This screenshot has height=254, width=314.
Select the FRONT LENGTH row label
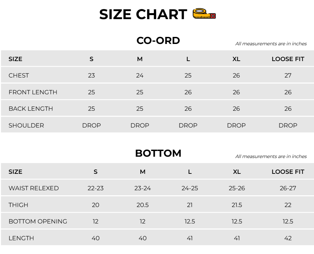click(33, 92)
